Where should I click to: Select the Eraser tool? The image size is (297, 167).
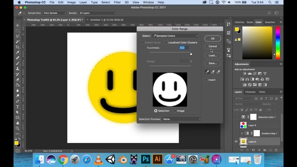18,80
